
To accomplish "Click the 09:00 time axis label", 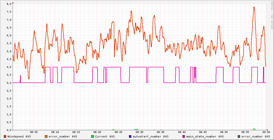I will tap(266, 132).
